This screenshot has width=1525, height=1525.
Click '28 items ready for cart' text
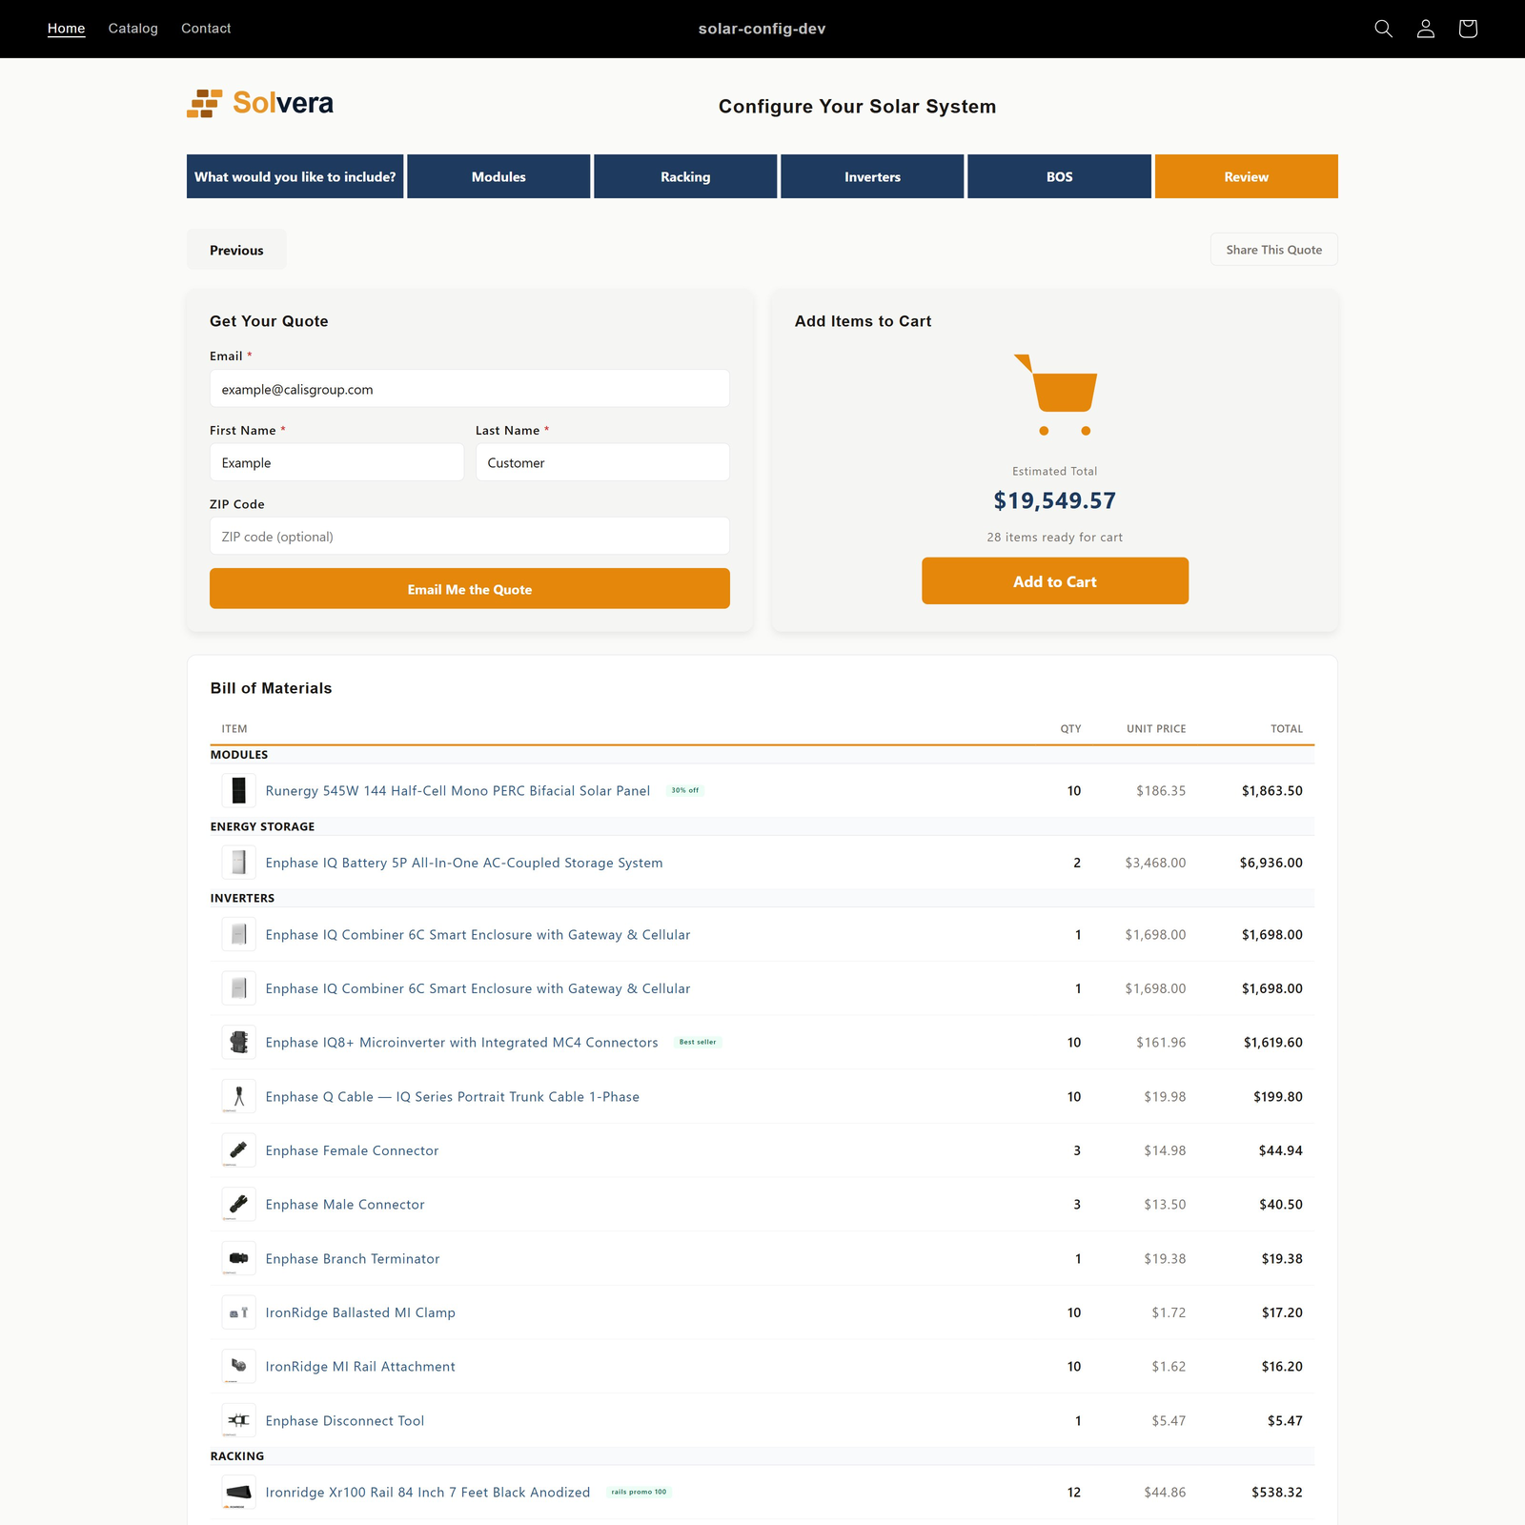point(1055,538)
